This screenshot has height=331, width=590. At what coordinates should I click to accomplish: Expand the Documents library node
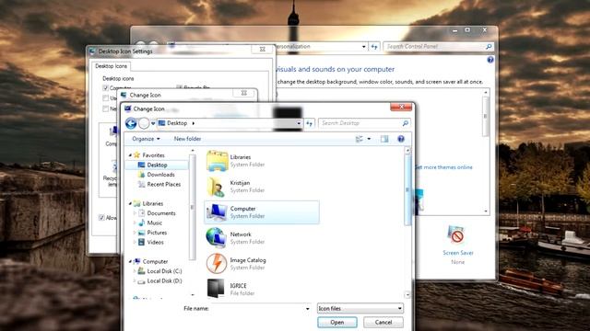[135, 213]
